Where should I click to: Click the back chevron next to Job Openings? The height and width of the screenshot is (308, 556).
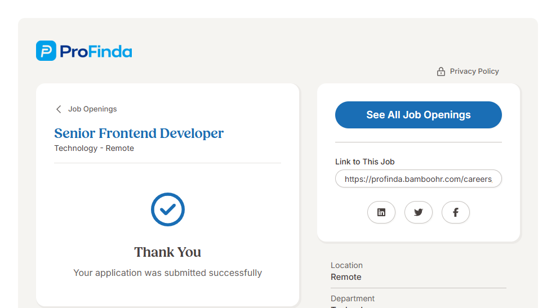tap(59, 109)
